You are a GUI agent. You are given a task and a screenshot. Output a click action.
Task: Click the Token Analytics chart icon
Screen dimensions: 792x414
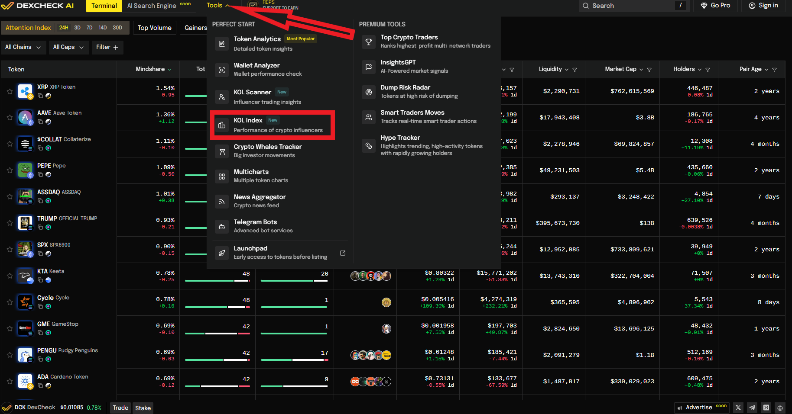222,44
